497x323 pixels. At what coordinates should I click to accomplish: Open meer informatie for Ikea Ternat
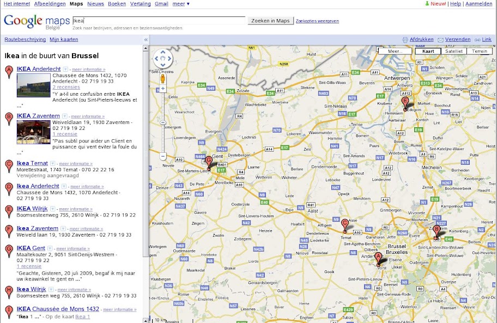pos(75,164)
